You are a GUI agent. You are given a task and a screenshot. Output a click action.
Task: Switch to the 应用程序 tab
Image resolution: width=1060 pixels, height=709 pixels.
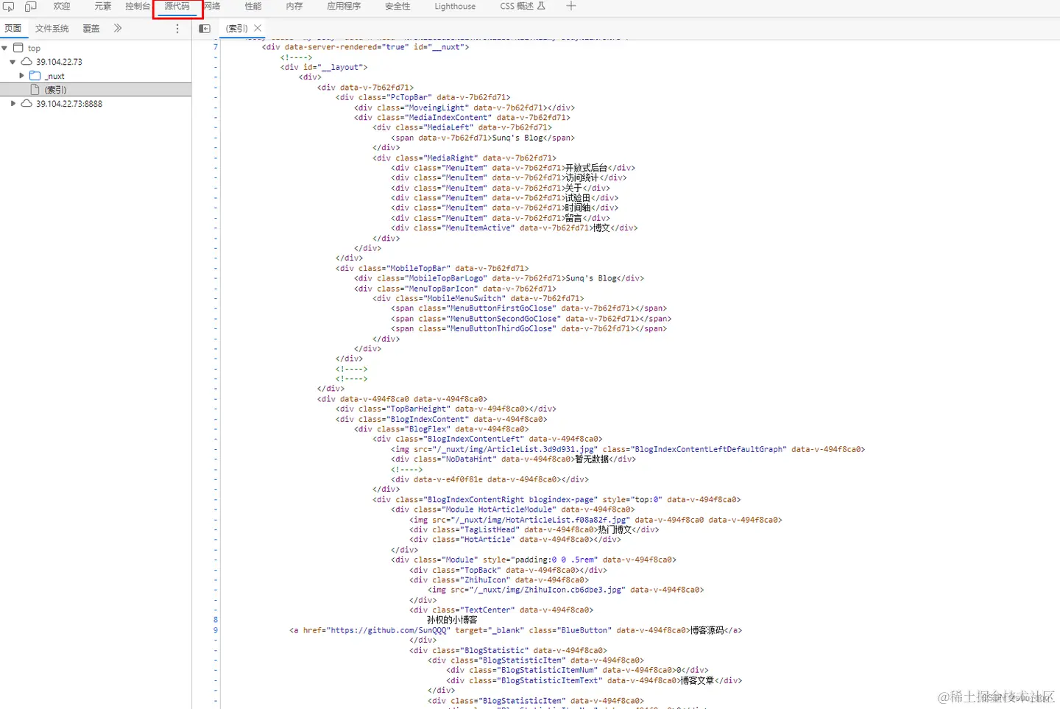(x=344, y=7)
